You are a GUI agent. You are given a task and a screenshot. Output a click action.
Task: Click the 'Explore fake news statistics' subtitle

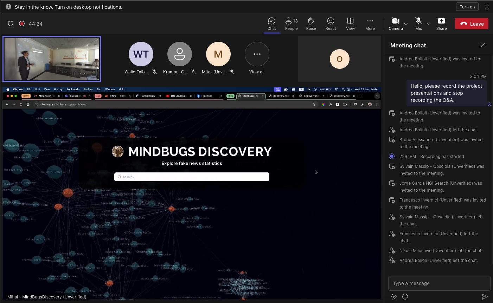click(192, 163)
